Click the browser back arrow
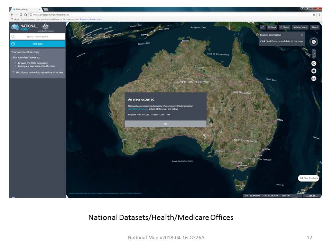Image resolution: width=332 pixels, height=249 pixels. tap(12, 15)
